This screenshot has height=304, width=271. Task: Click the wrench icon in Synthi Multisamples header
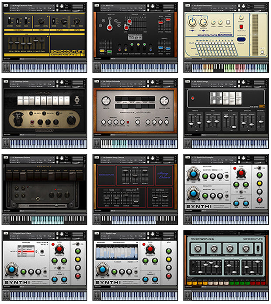tap(188, 157)
